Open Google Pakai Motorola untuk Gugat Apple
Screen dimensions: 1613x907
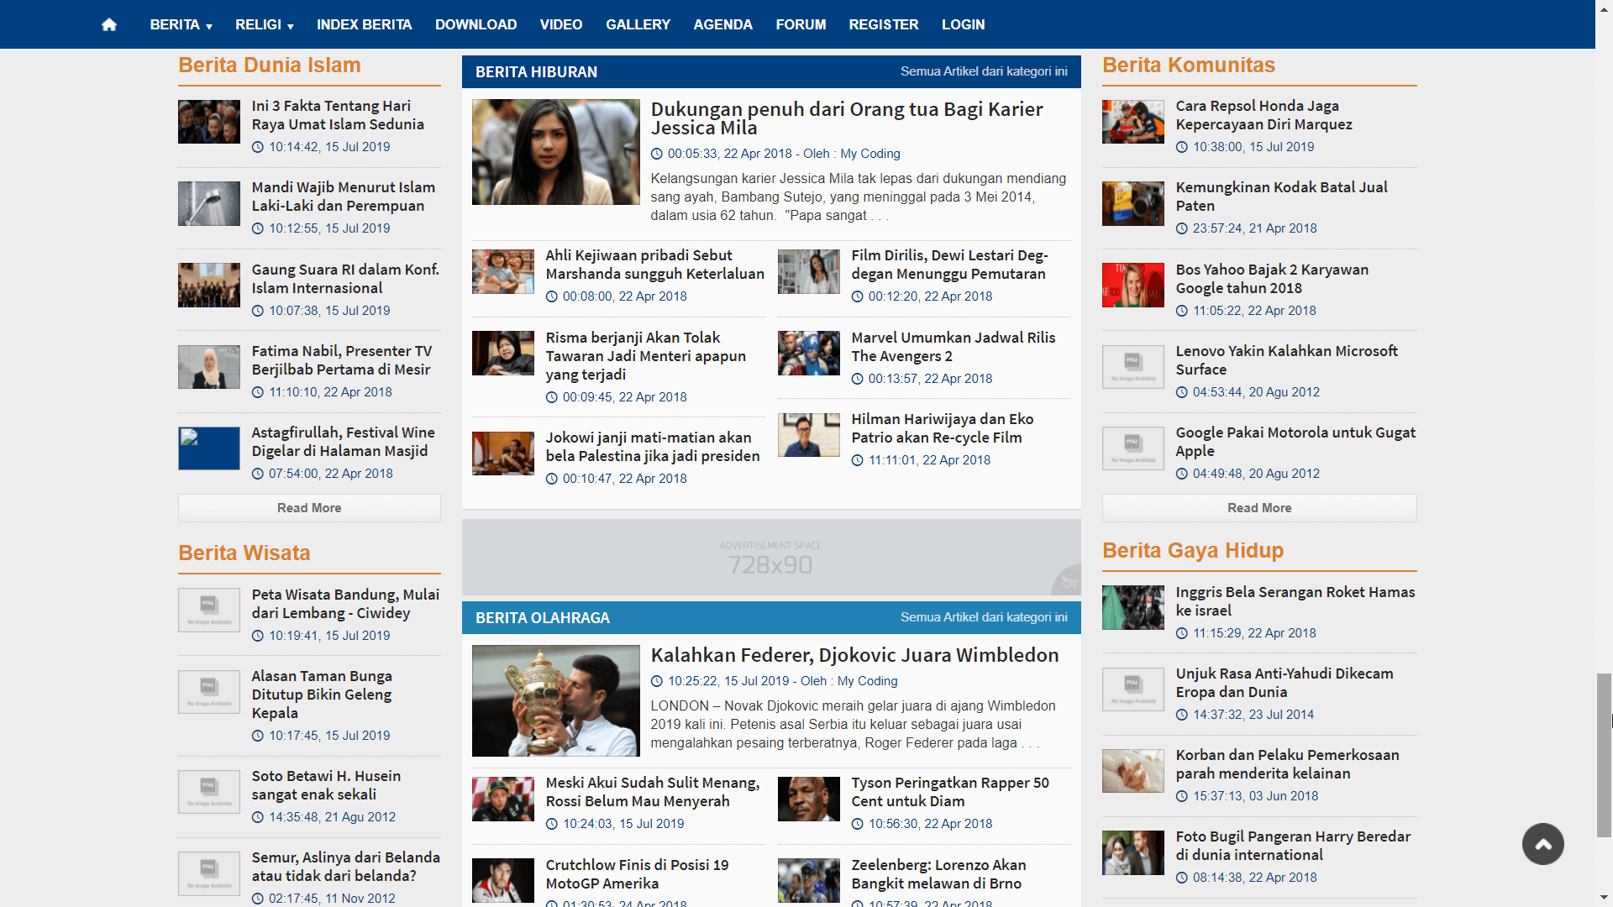click(x=1295, y=442)
